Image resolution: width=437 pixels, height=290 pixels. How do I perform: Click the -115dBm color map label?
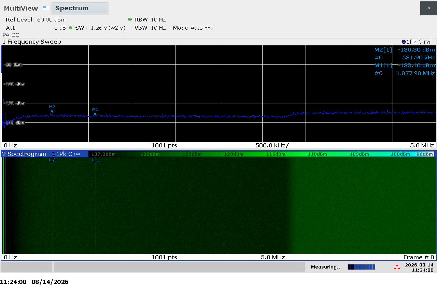tap(274, 154)
